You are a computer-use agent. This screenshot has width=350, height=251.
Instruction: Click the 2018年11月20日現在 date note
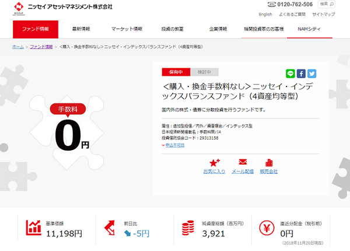(x=303, y=243)
